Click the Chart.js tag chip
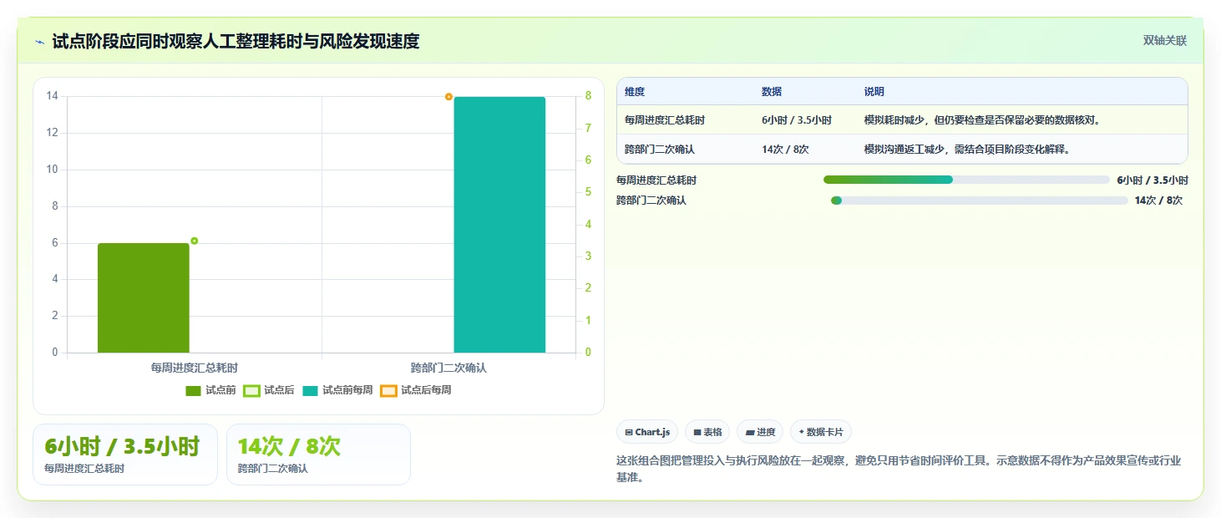The height and width of the screenshot is (518, 1221). pos(647,432)
